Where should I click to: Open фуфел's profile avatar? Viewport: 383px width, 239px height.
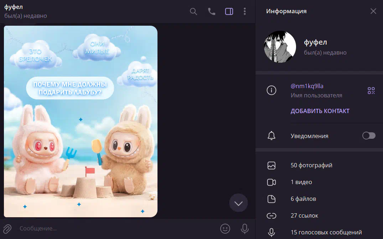coord(280,47)
